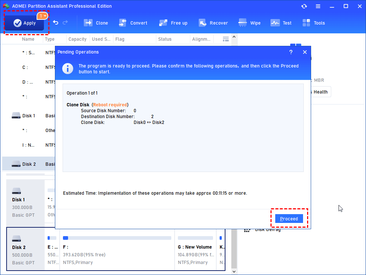This screenshot has width=366, height=275.
Task: Click the help question mark in dialog
Action: pos(291,52)
